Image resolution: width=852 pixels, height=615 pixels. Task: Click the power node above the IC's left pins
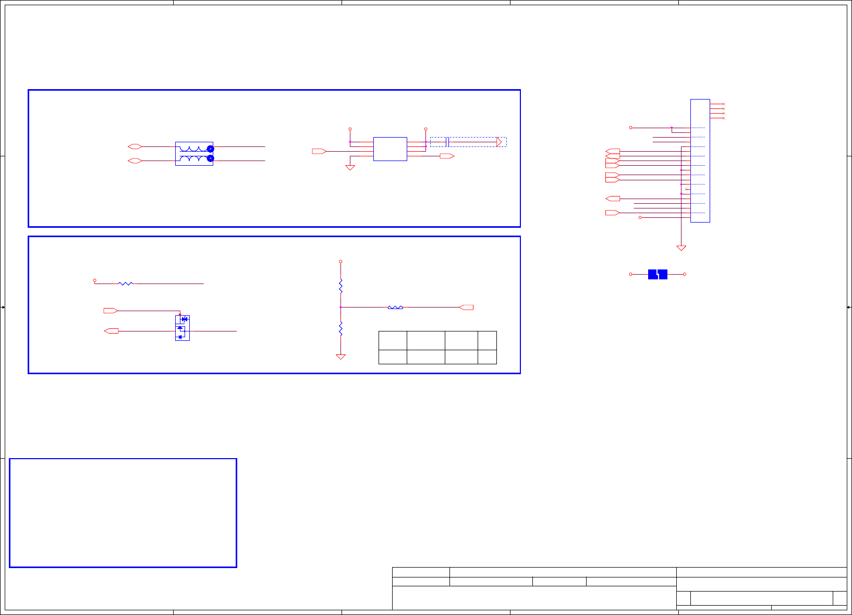click(350, 129)
